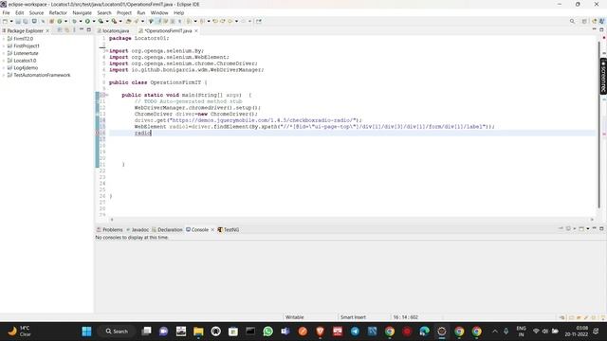Screen dimensions: 607x341
Task: Maximize the editor area
Action: coord(601,29)
